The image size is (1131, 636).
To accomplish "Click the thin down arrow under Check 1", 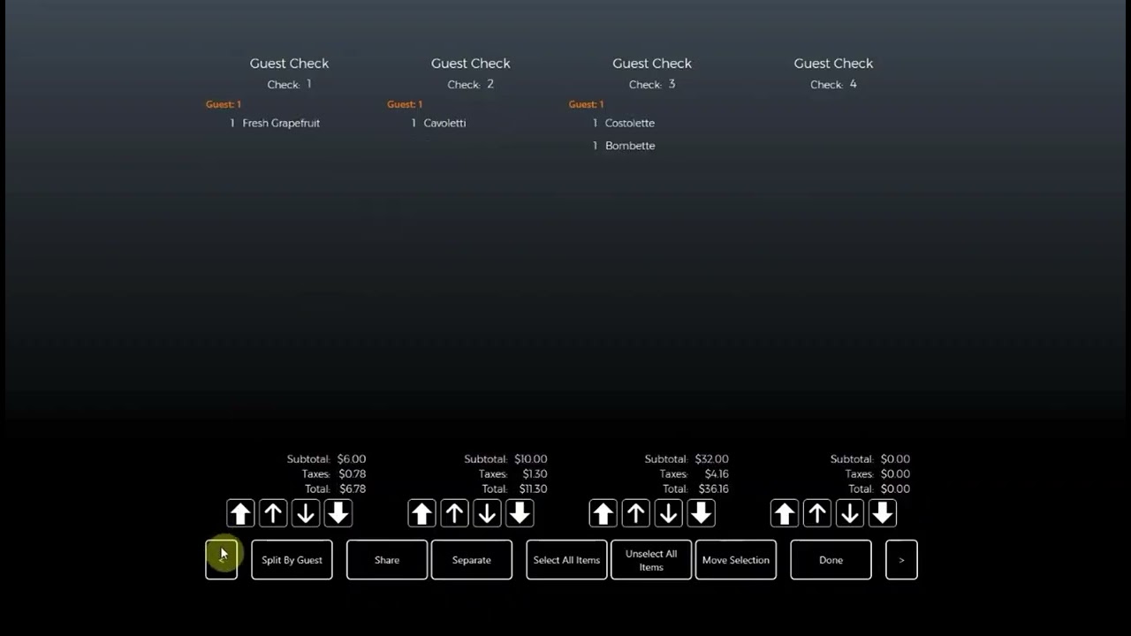I will (306, 513).
